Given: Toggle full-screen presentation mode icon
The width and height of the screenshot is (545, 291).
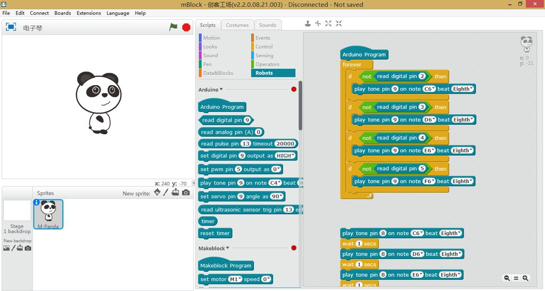Looking at the screenshot, I should point(11,27).
